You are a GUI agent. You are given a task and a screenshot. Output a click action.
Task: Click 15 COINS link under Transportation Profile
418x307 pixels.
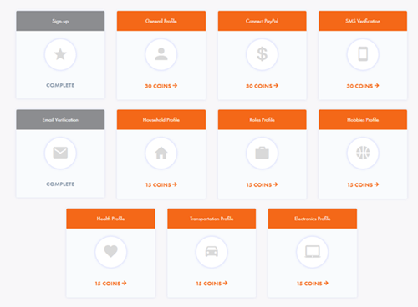212,284
